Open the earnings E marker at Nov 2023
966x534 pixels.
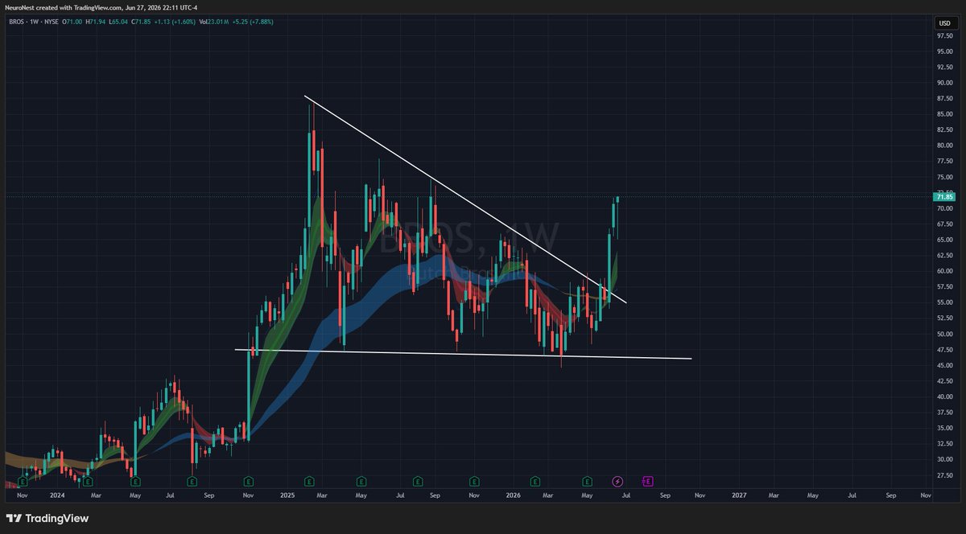pos(23,481)
